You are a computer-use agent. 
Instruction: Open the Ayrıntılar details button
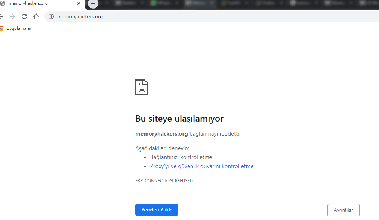pos(343,210)
